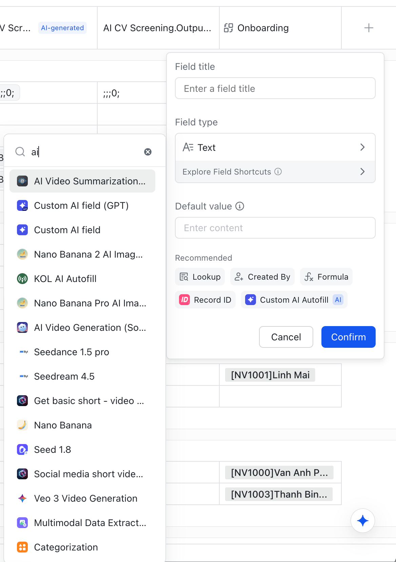Click the search box containing 'ai'
The width and height of the screenshot is (396, 562).
point(85,152)
